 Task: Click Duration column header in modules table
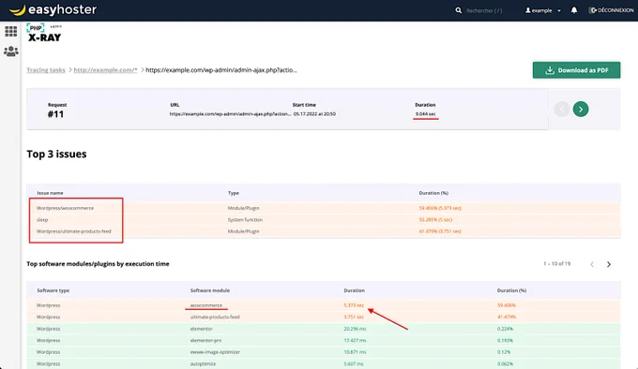tap(354, 290)
